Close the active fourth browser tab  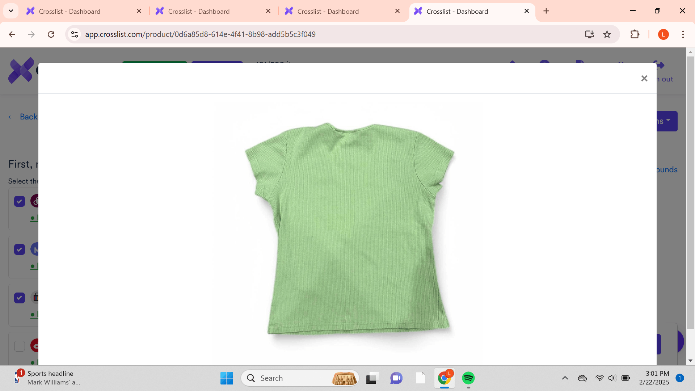527,11
